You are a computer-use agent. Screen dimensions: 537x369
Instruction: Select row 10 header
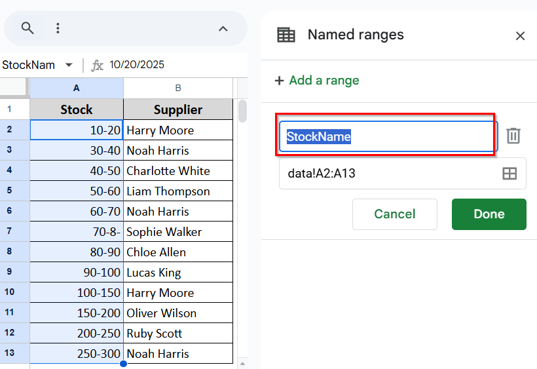(x=14, y=292)
